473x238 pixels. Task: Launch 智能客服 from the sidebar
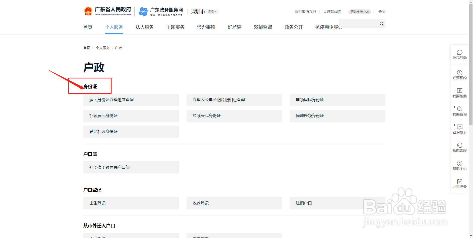click(459, 147)
